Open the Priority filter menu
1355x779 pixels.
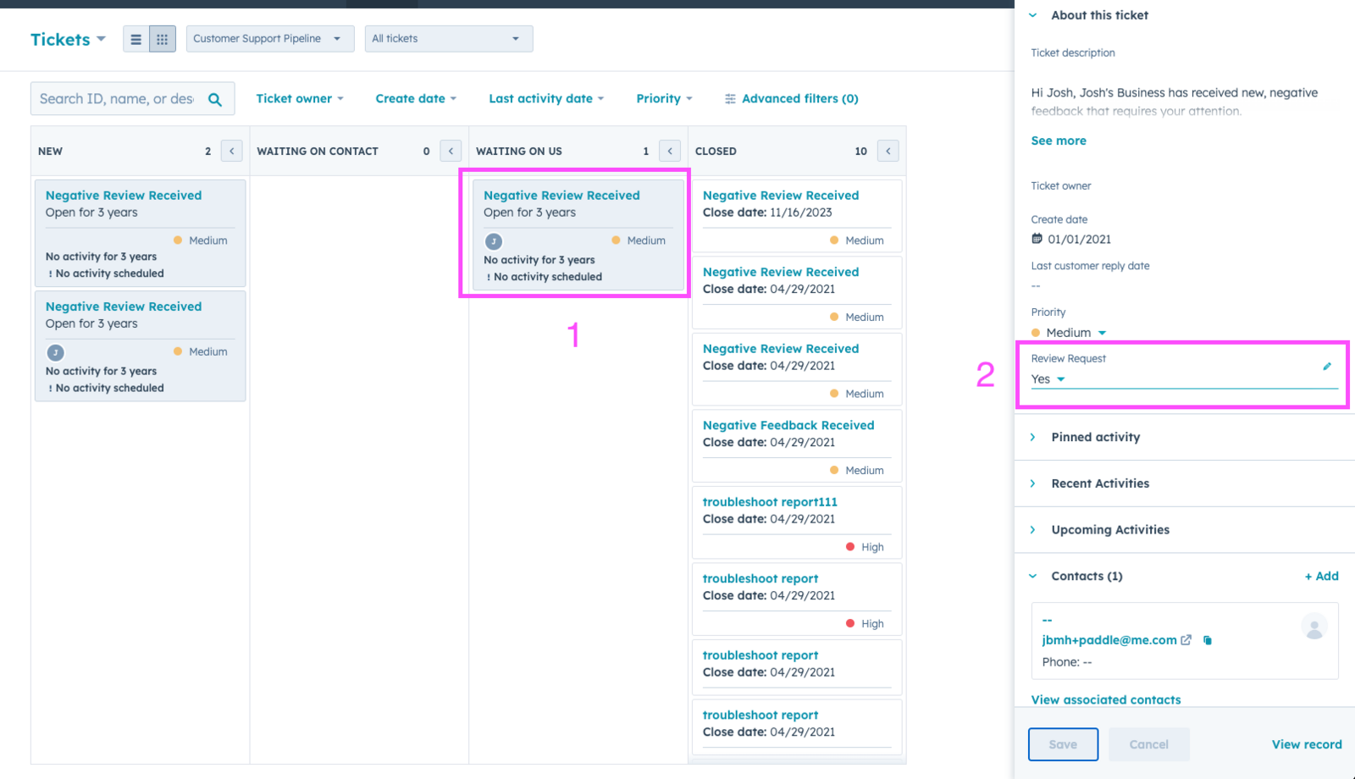pyautogui.click(x=664, y=99)
